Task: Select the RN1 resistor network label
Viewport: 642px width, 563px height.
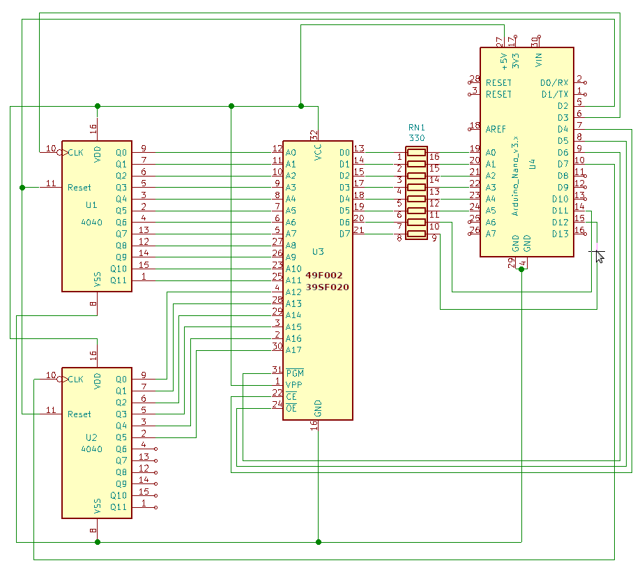Action: [x=417, y=128]
